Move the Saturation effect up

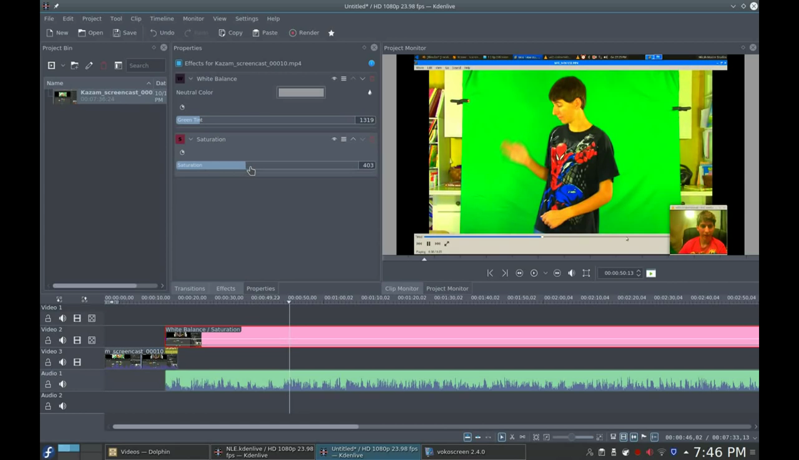[353, 139]
